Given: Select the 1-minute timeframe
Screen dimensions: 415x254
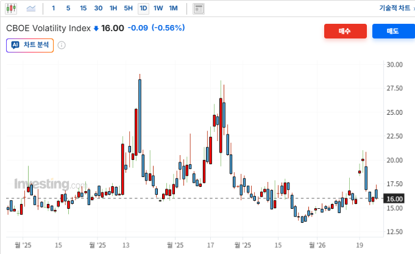Looking at the screenshot, I should pyautogui.click(x=53, y=8).
